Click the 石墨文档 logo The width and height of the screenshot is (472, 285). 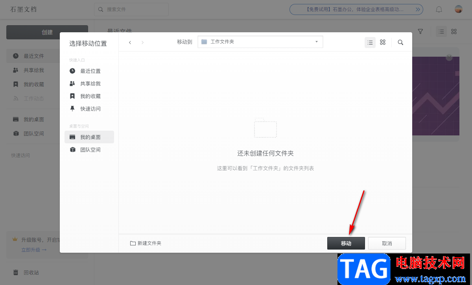click(24, 9)
